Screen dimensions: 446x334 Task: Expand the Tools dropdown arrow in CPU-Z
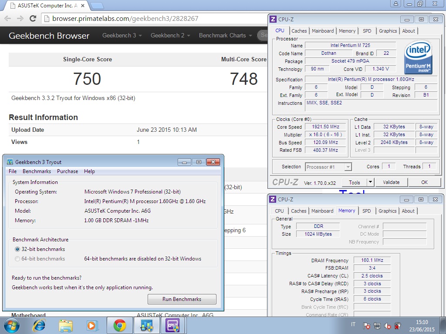coord(370,183)
